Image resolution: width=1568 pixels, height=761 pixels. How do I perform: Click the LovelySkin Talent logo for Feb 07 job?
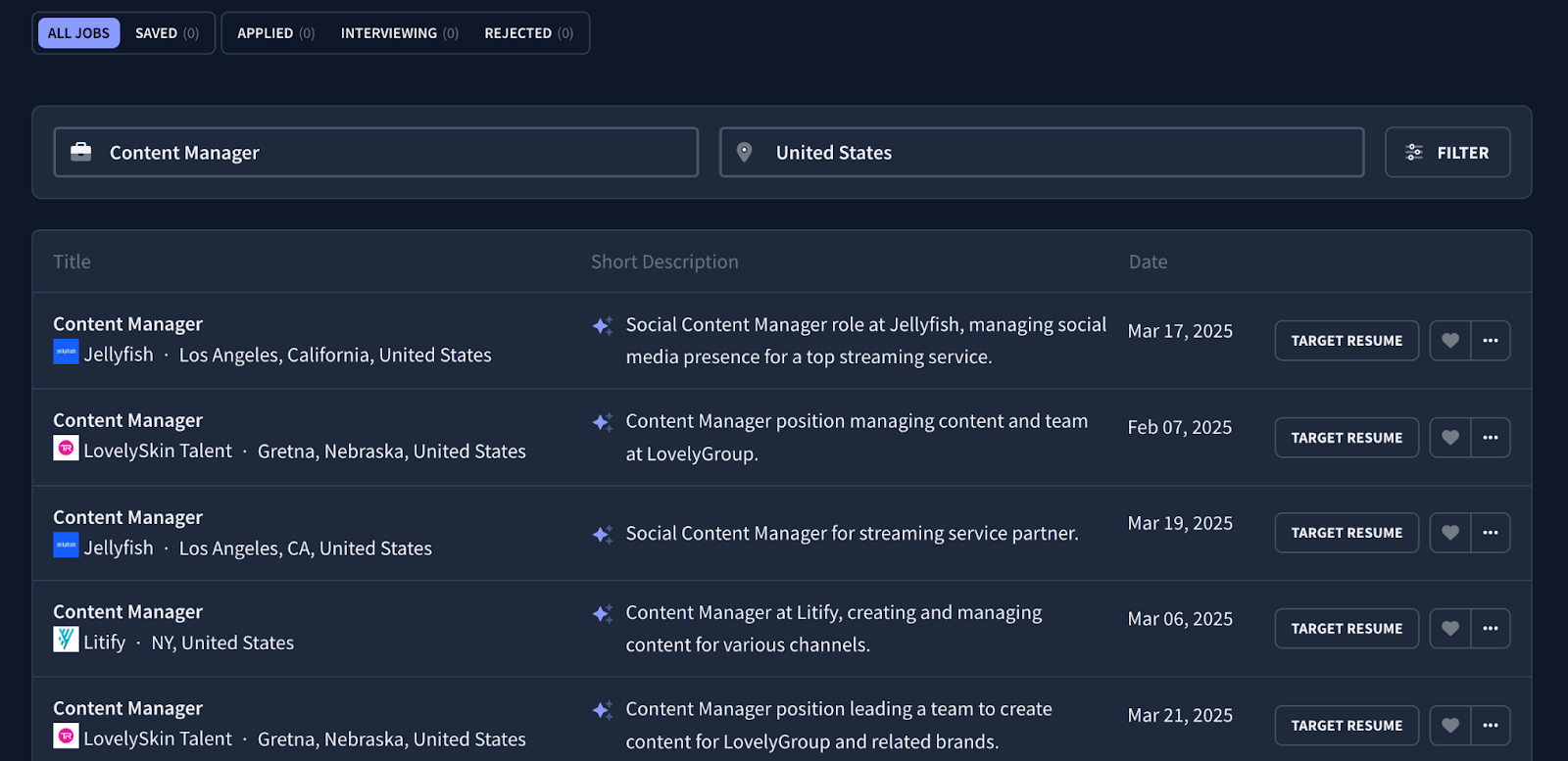pos(66,448)
